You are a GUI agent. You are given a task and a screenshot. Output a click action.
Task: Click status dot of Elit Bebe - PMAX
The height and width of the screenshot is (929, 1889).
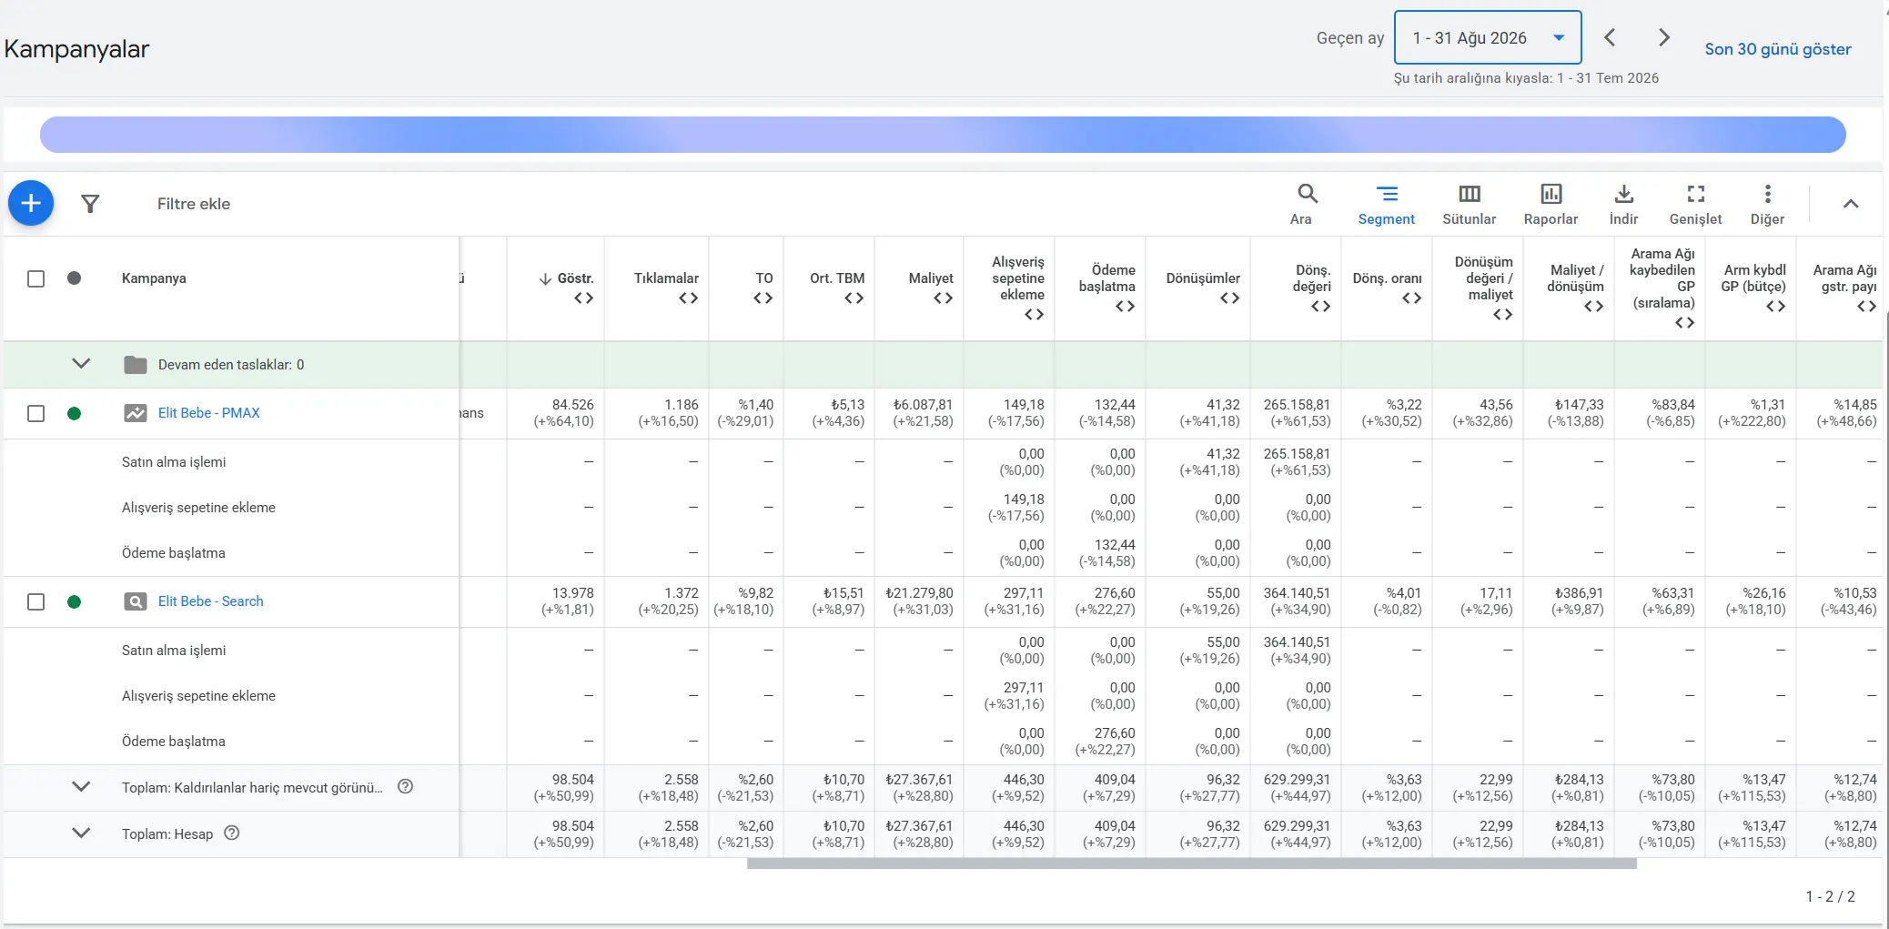[75, 413]
